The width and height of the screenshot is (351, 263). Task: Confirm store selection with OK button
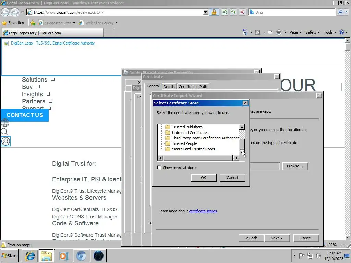pos(204,178)
